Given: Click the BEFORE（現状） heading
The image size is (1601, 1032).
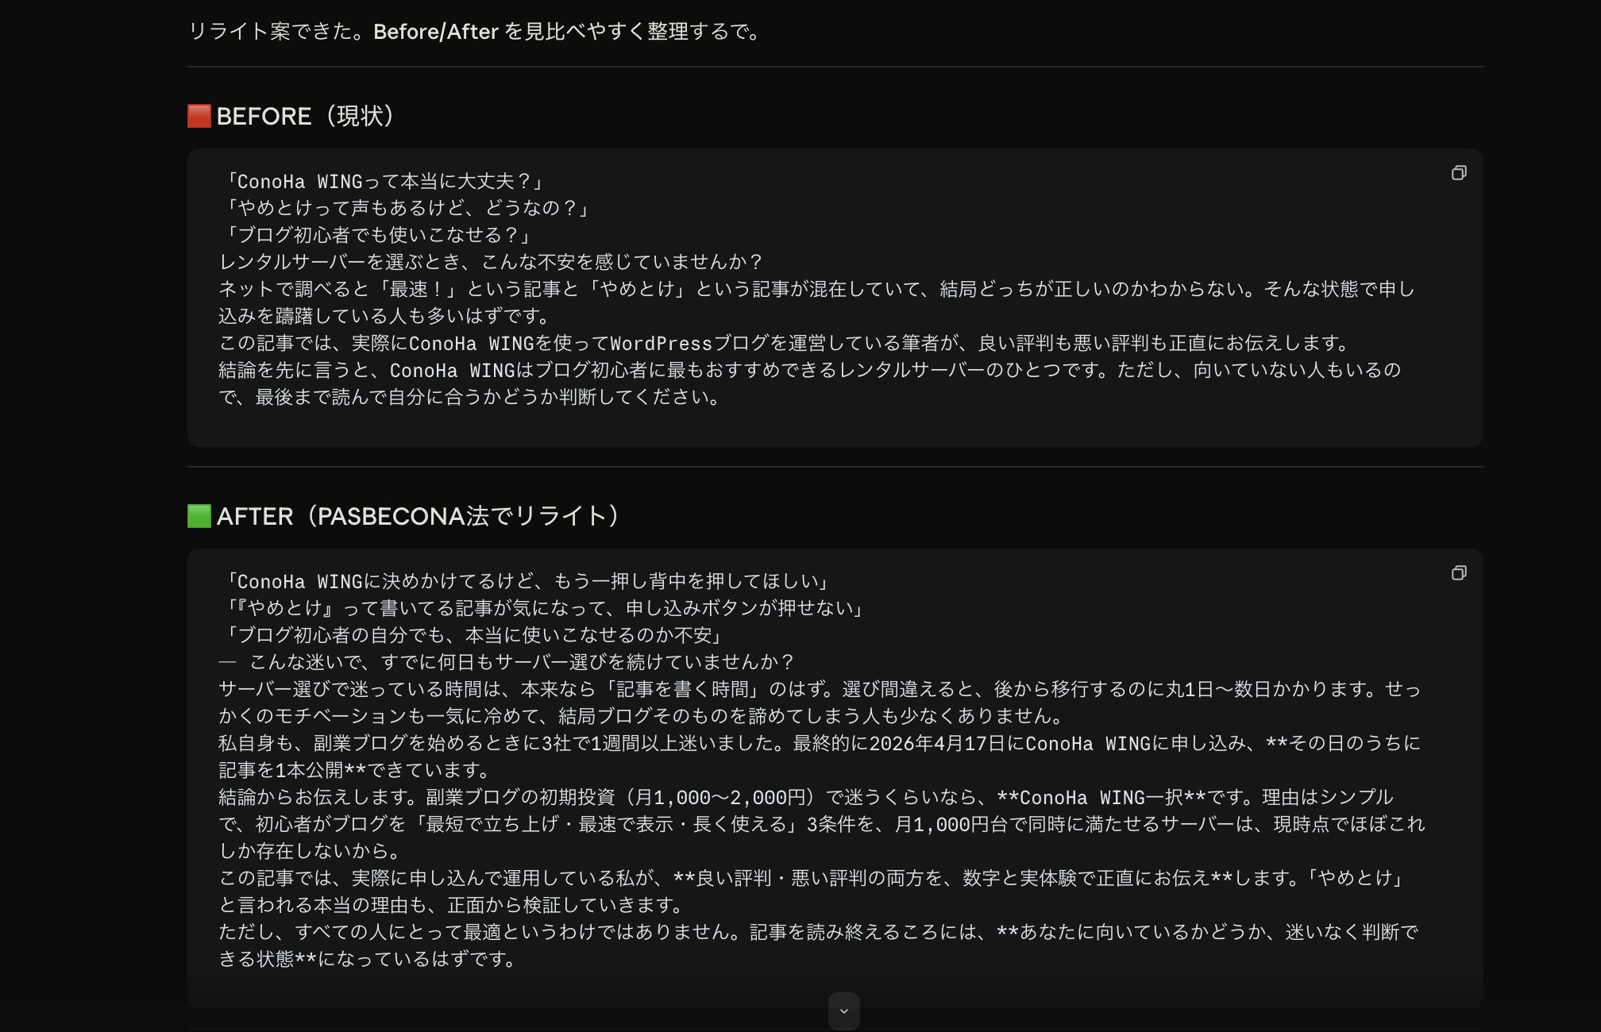Looking at the screenshot, I should [292, 116].
